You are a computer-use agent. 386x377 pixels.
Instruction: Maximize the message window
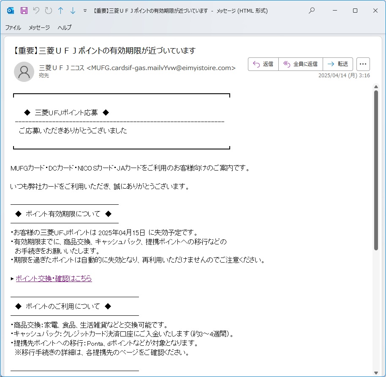[355, 11]
